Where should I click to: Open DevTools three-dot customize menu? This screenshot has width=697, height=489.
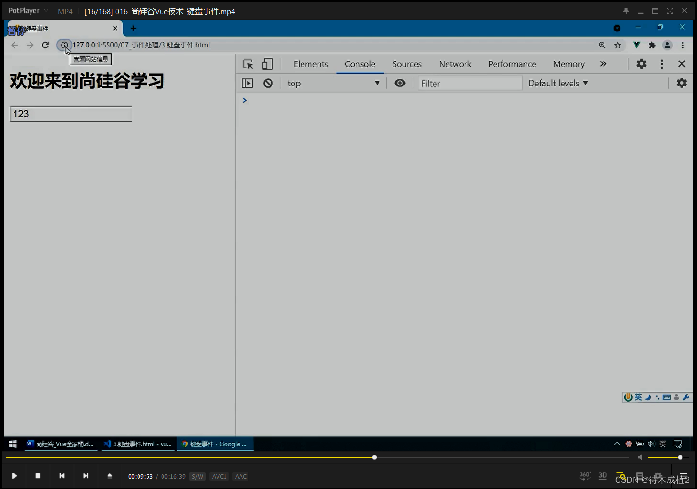click(662, 64)
